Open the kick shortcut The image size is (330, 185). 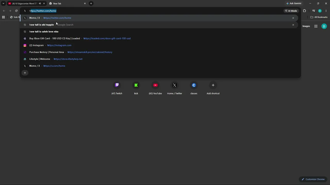point(136,88)
